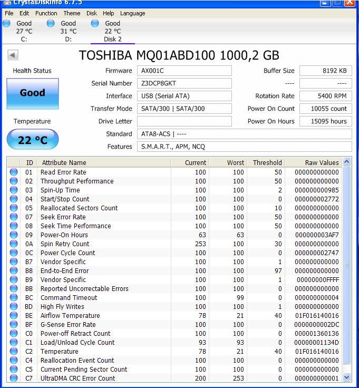Screen dimensions: 359x388
Task: Click the Transfer Mode field
Action: (x=185, y=109)
